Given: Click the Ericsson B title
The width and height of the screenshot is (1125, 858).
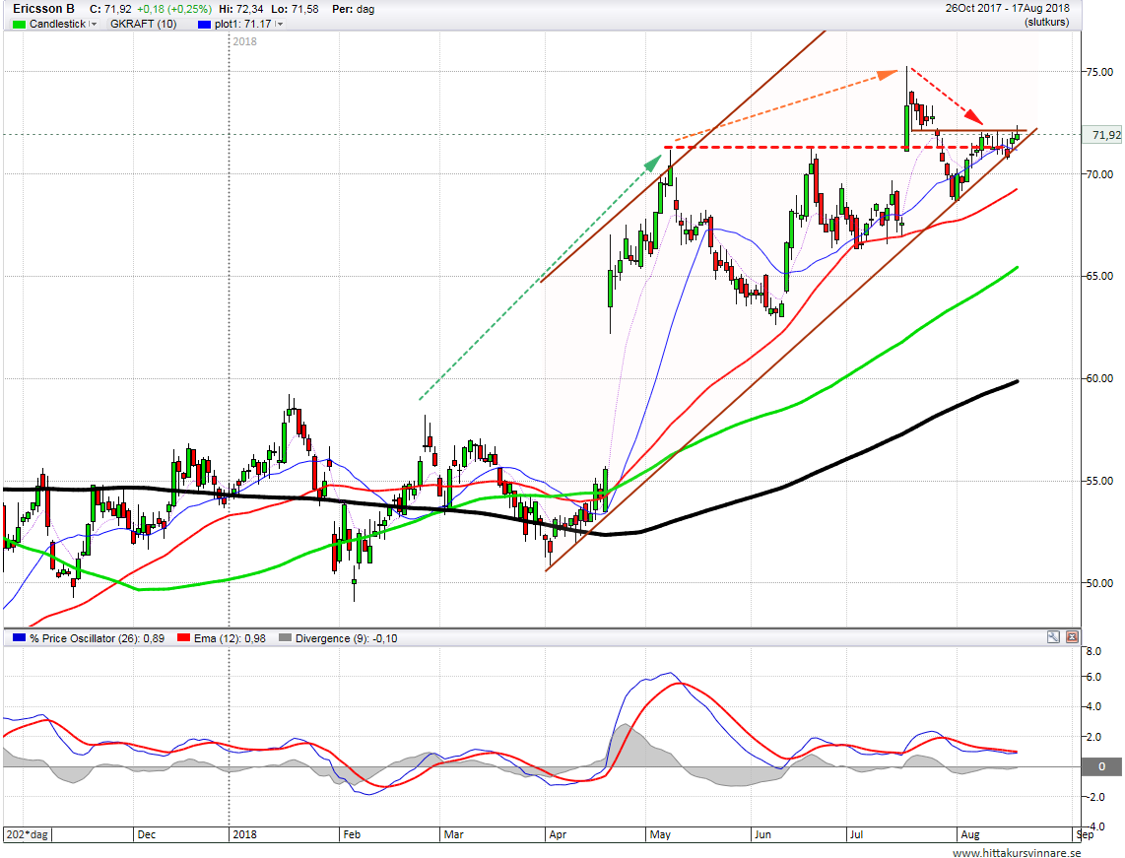Looking at the screenshot, I should [x=43, y=9].
